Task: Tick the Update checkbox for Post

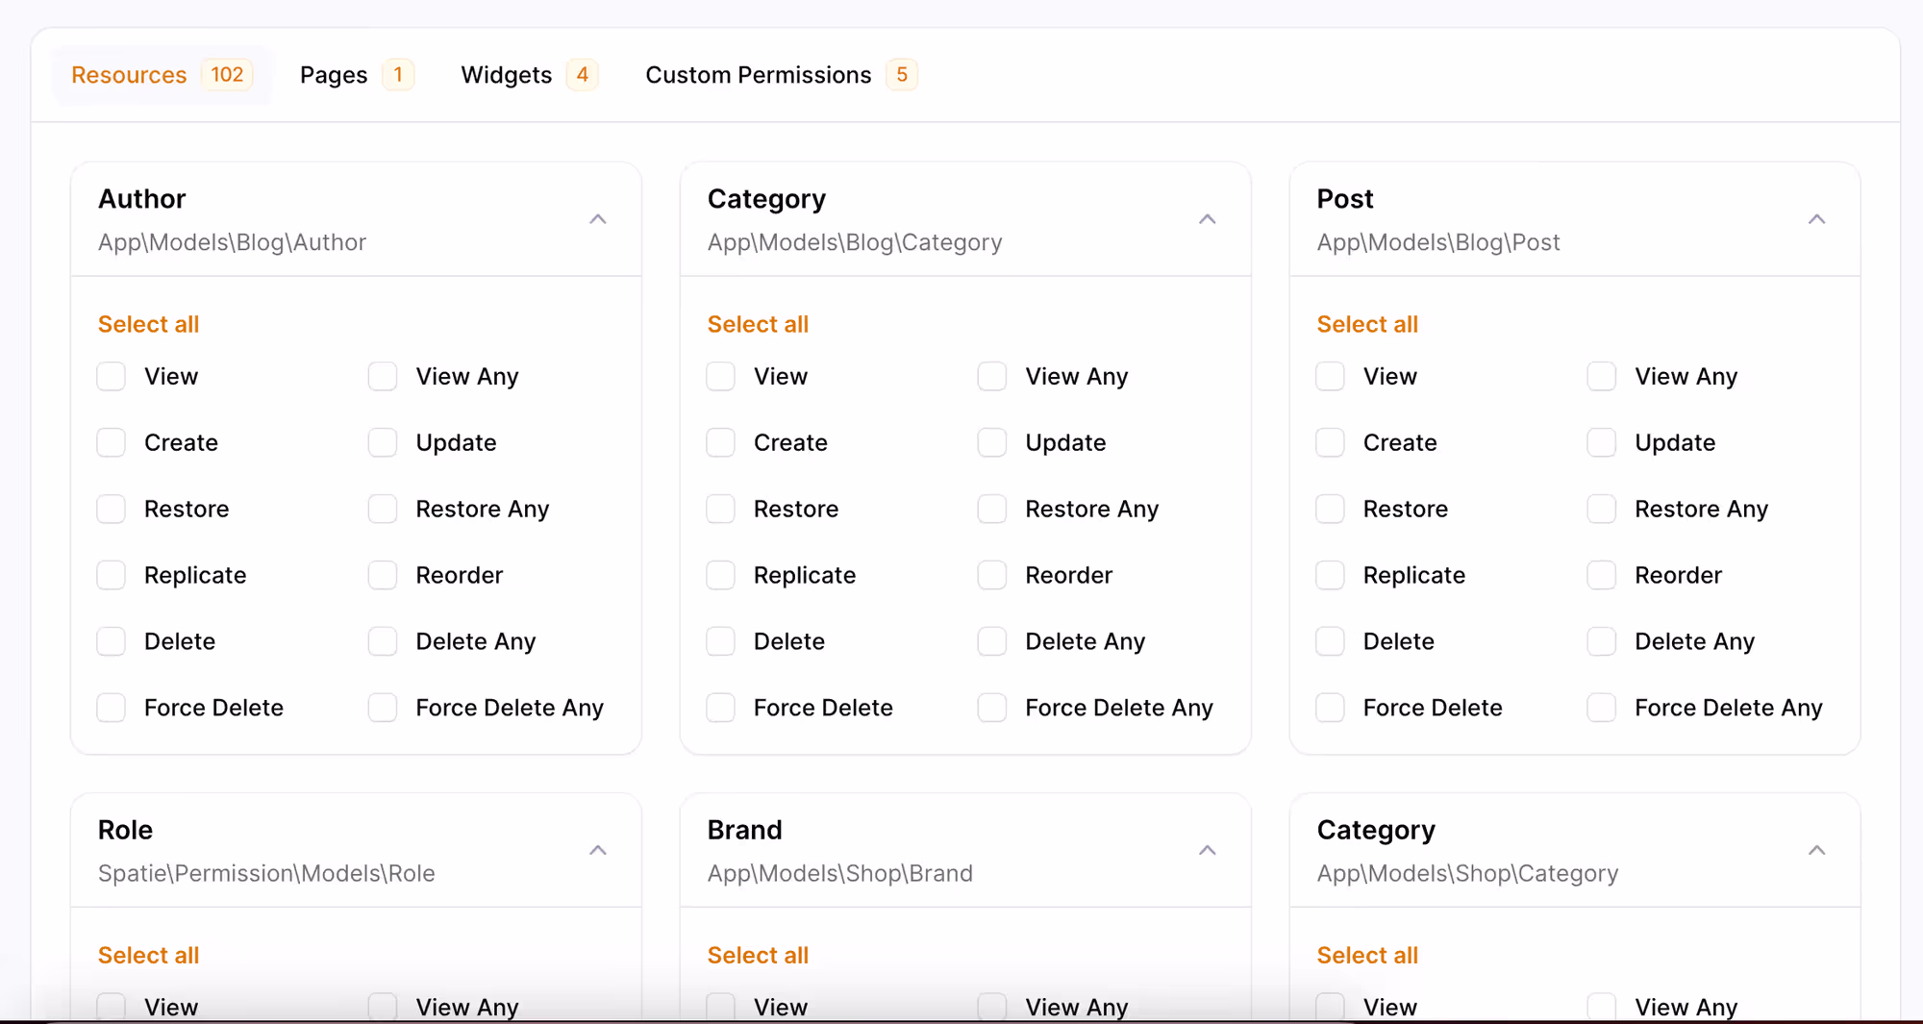Action: coord(1602,443)
